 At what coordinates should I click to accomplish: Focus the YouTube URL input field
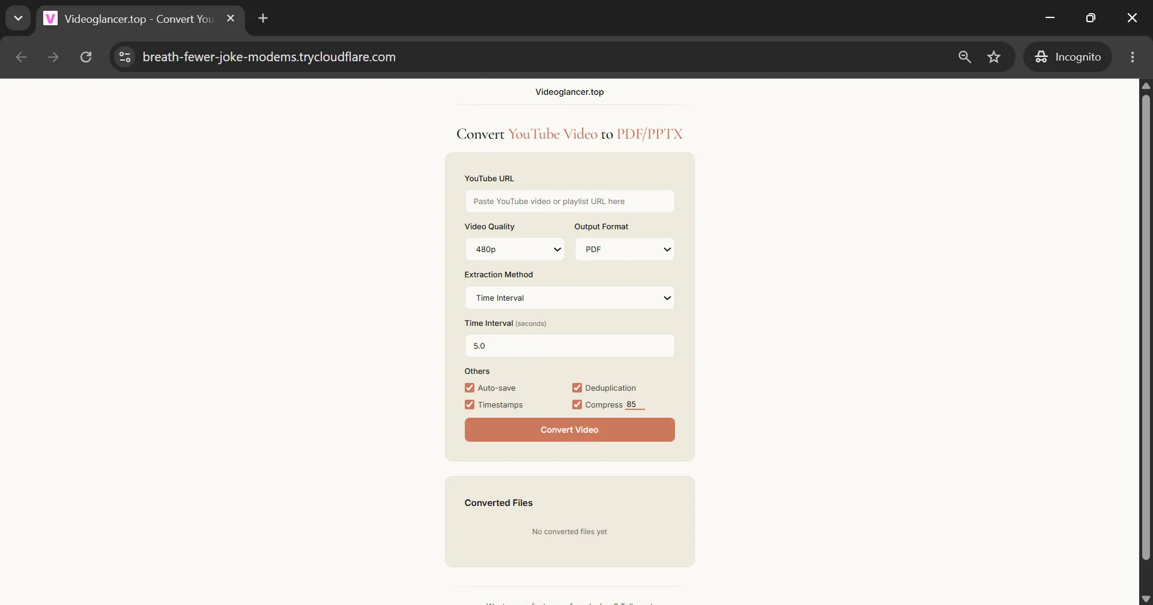click(x=569, y=201)
